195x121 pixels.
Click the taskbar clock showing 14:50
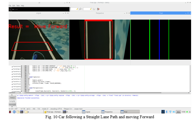coord(183,112)
